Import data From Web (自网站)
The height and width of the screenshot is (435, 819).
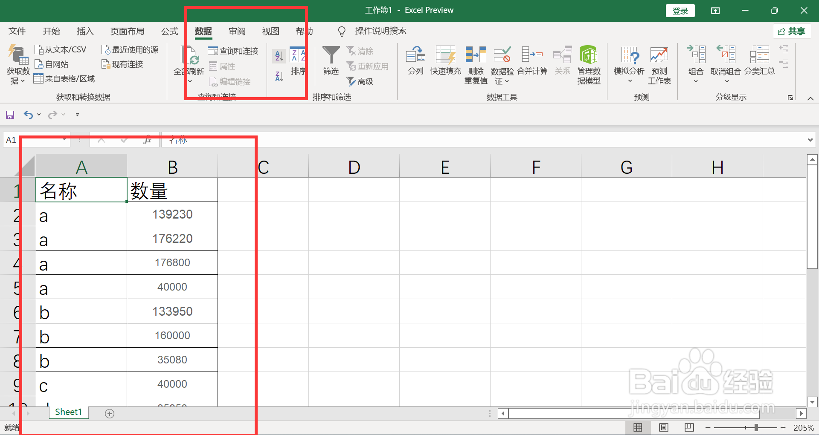51,64
